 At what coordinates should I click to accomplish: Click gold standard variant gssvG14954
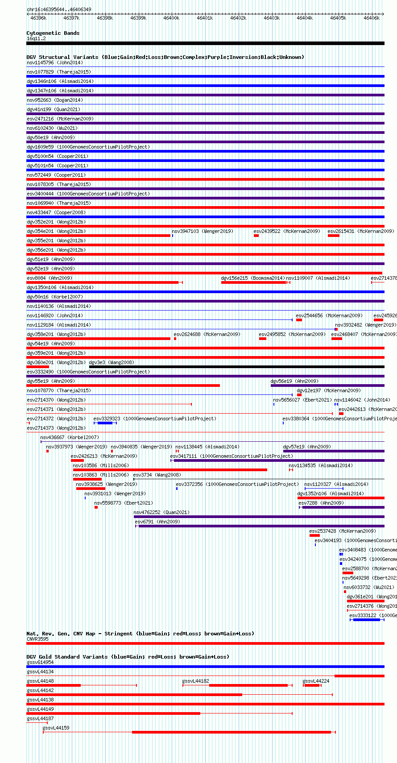click(40, 662)
